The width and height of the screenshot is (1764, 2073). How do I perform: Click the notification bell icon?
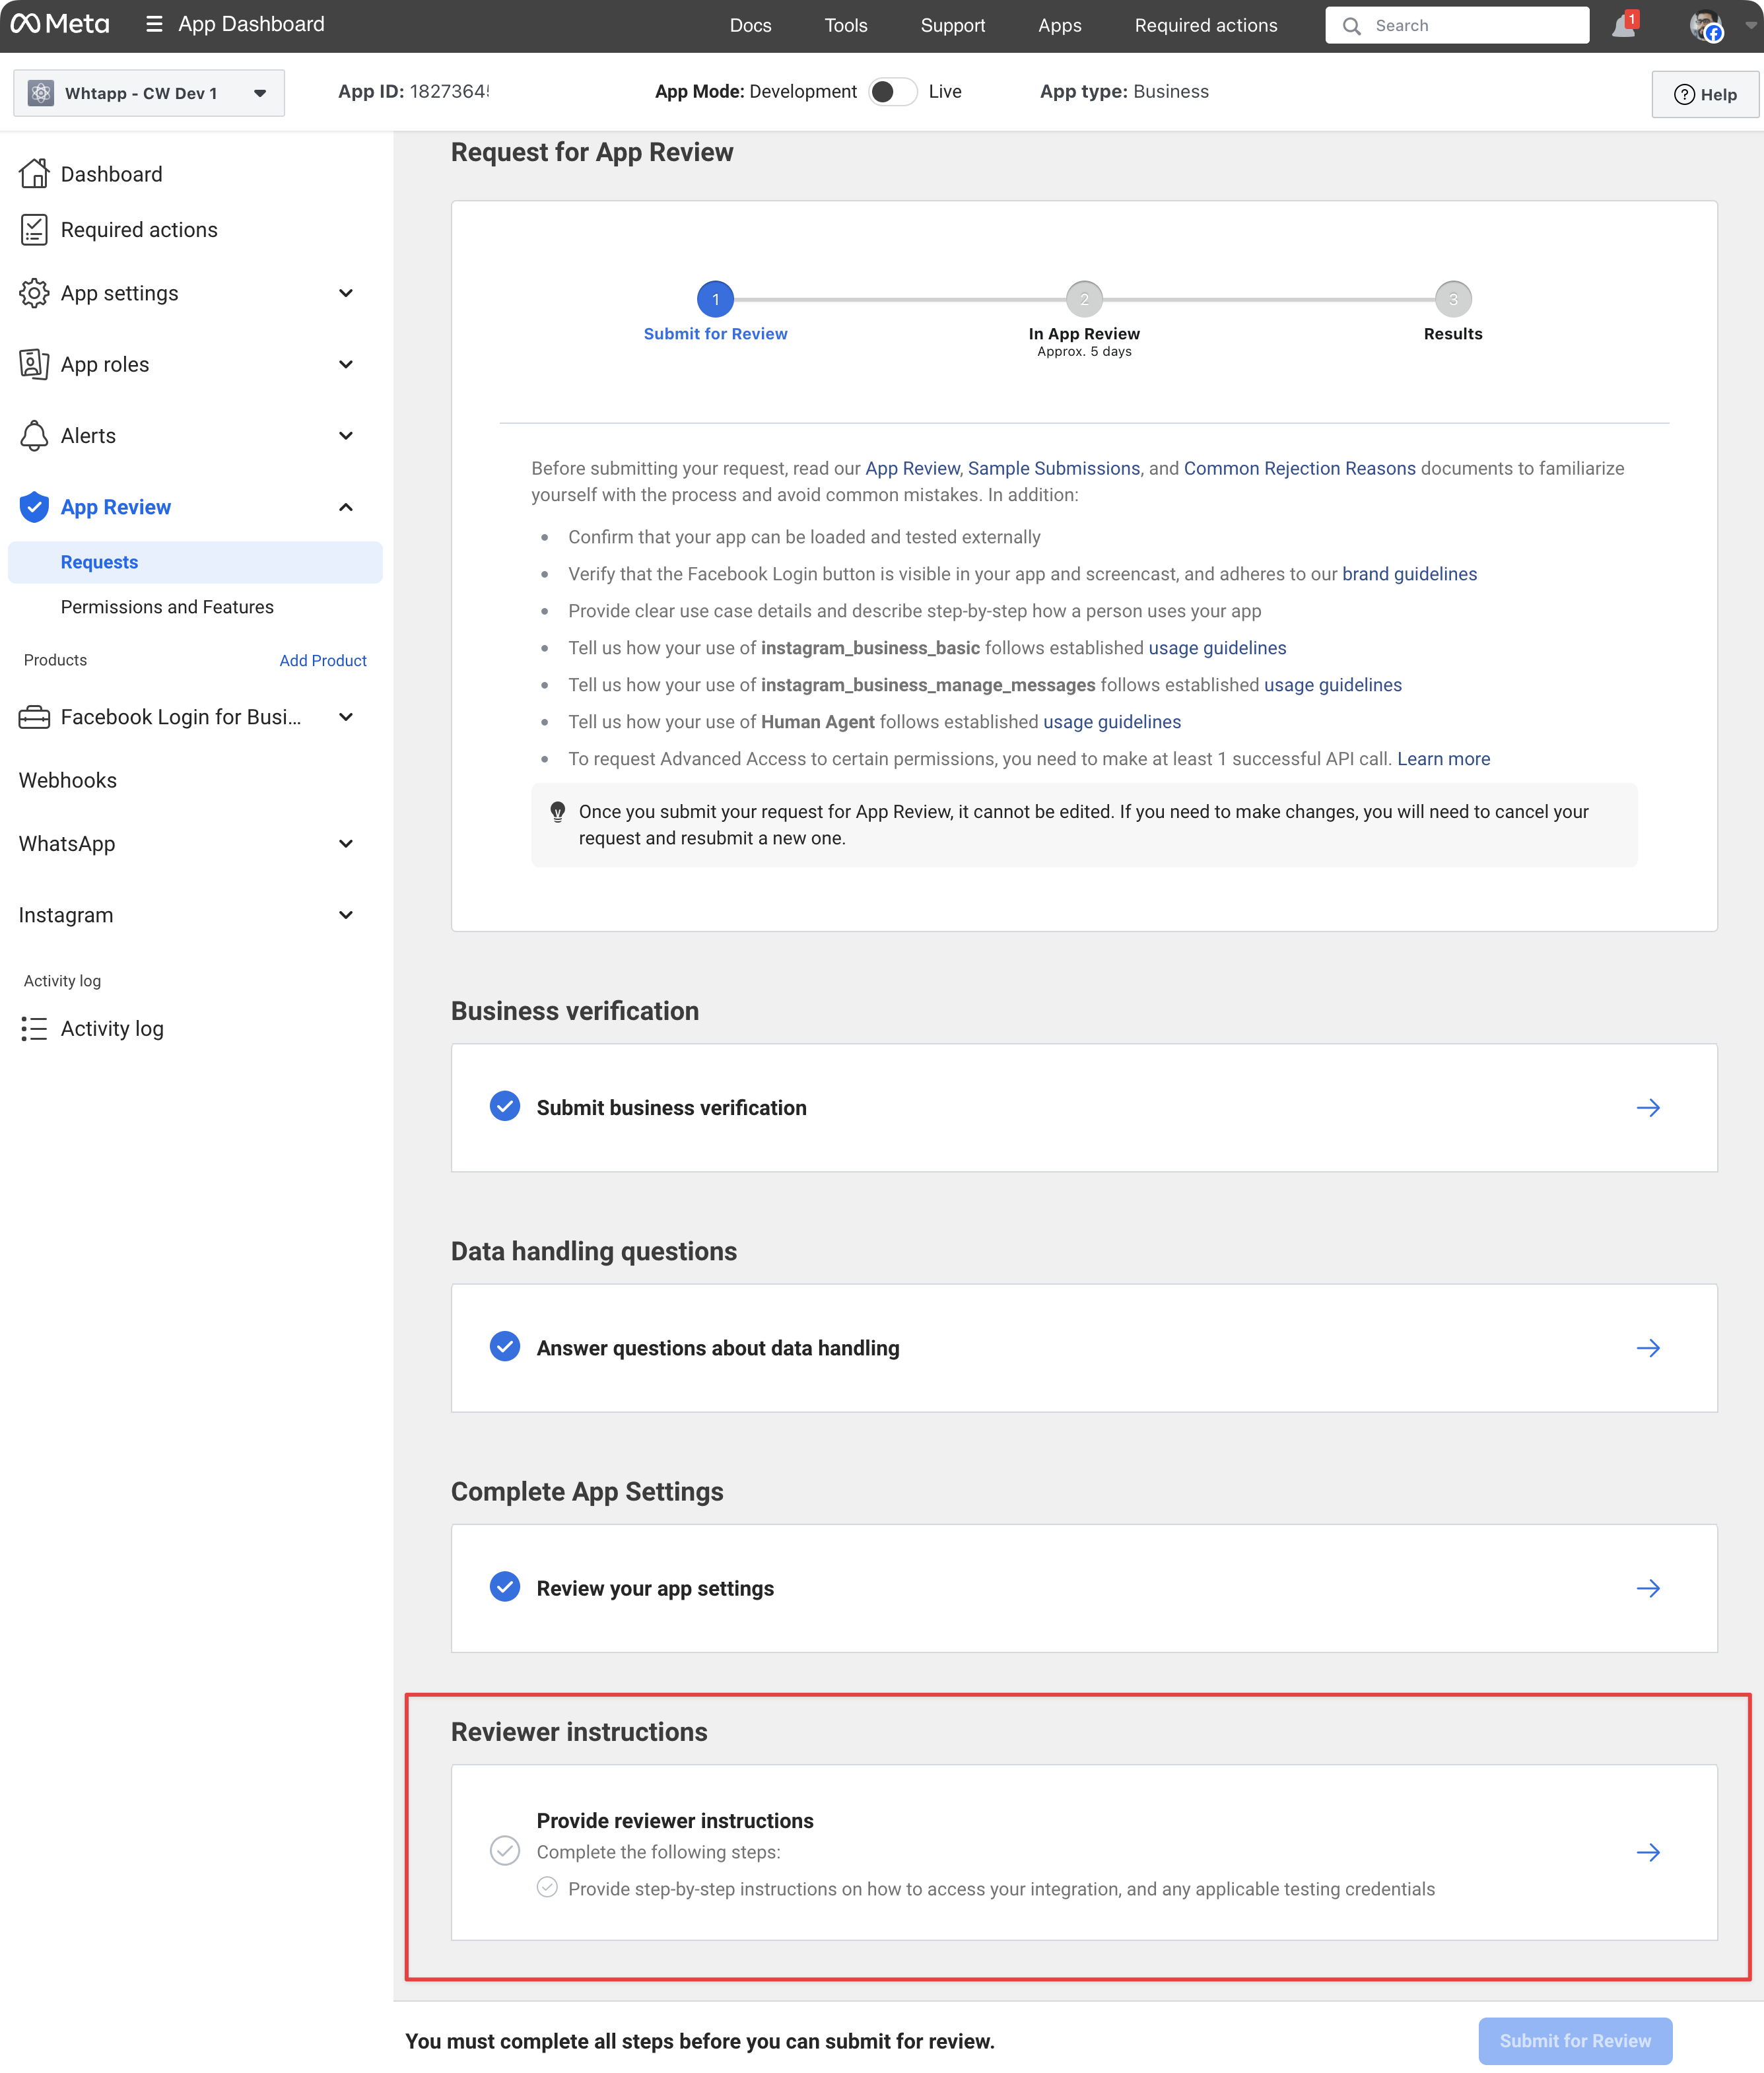point(1622,26)
